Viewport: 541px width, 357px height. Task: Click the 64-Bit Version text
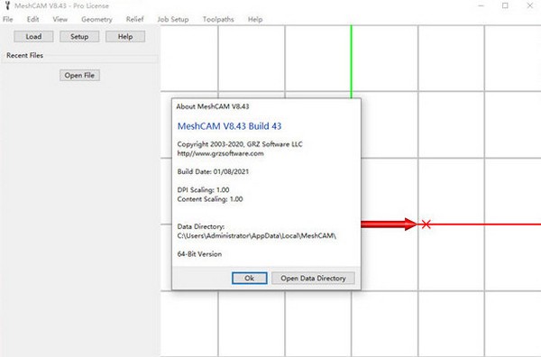point(199,254)
